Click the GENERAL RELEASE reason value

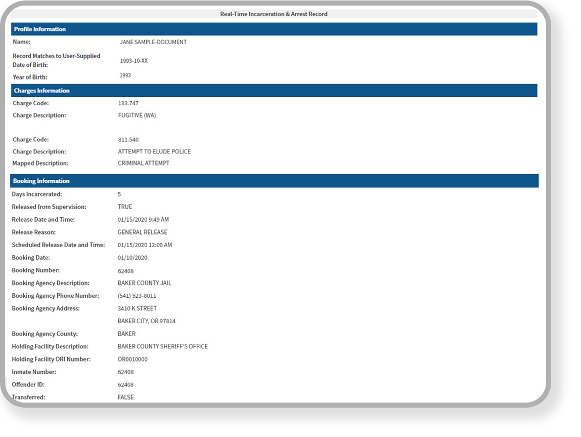143,232
